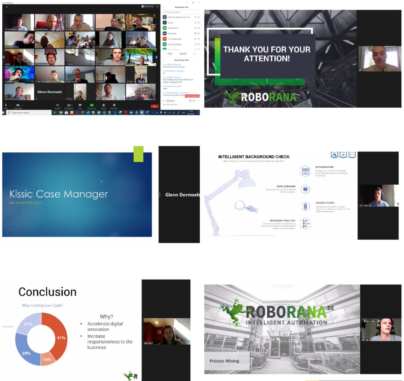Image resolution: width=404 pixels, height=381 pixels.
Task: Toggle full screen icon beside Speaker View
Action: [x=157, y=6]
